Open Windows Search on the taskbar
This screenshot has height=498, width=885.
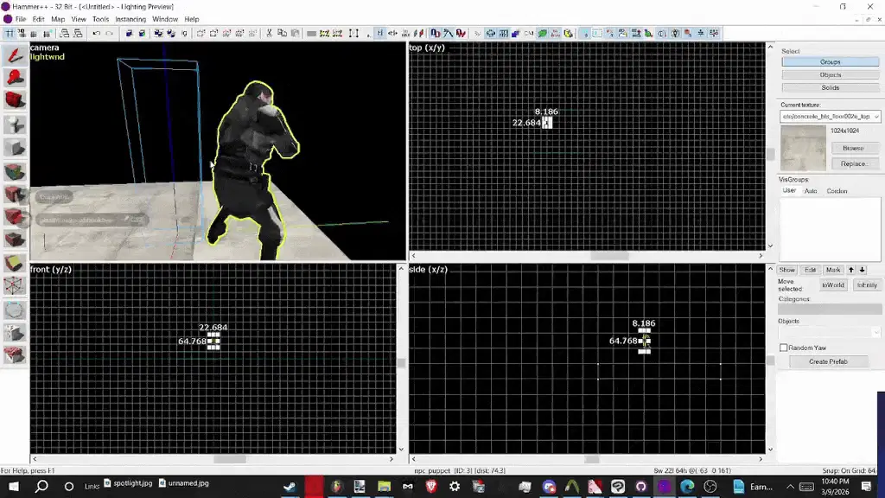tap(41, 486)
